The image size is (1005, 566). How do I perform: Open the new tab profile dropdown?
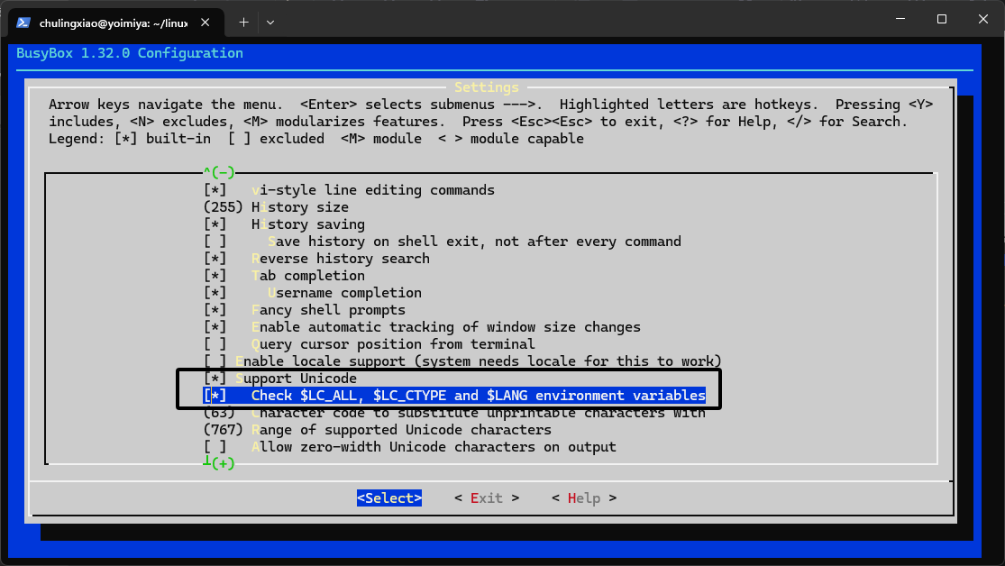coord(270,23)
